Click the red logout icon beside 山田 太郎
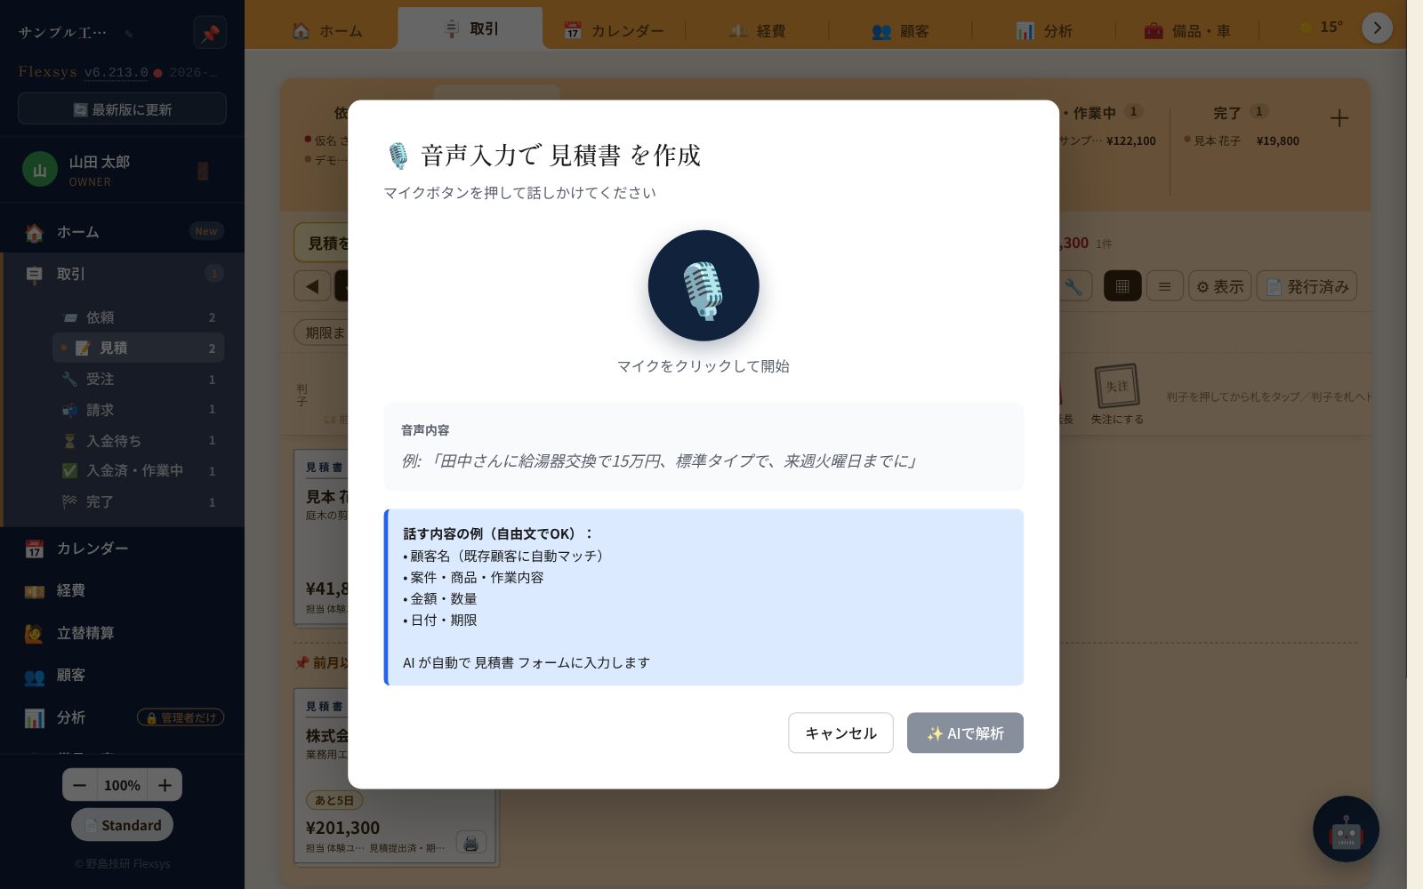Image resolution: width=1423 pixels, height=889 pixels. tap(203, 171)
